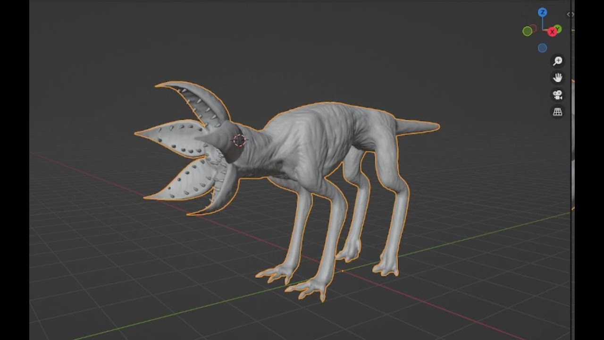Click the unlabeled blue negative-Z gizmo circle
The image size is (604, 340).
coord(543,48)
